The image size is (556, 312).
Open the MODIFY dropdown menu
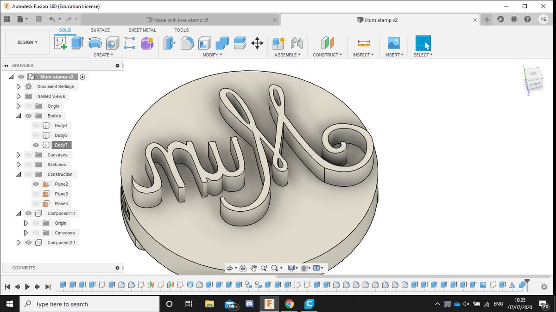[212, 55]
